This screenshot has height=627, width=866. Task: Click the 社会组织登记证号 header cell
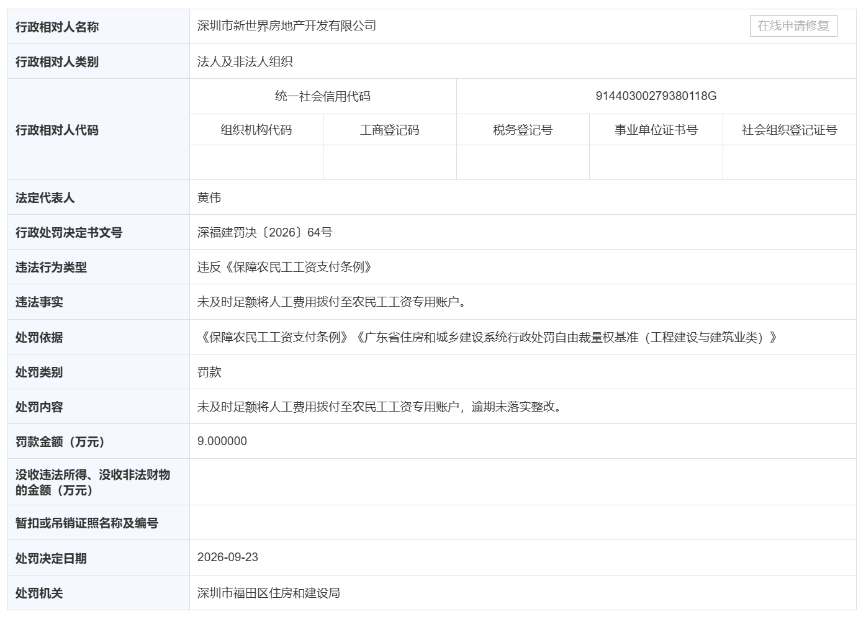(790, 130)
